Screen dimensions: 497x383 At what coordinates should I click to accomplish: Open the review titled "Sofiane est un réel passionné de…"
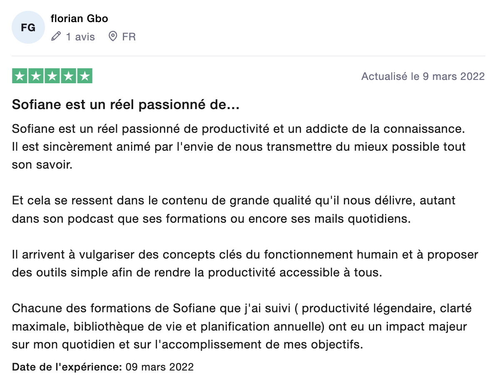[126, 105]
